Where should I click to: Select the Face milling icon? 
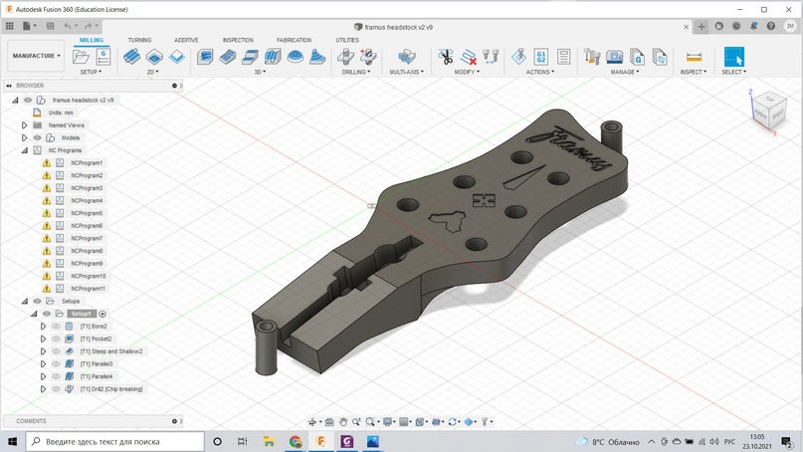point(177,57)
